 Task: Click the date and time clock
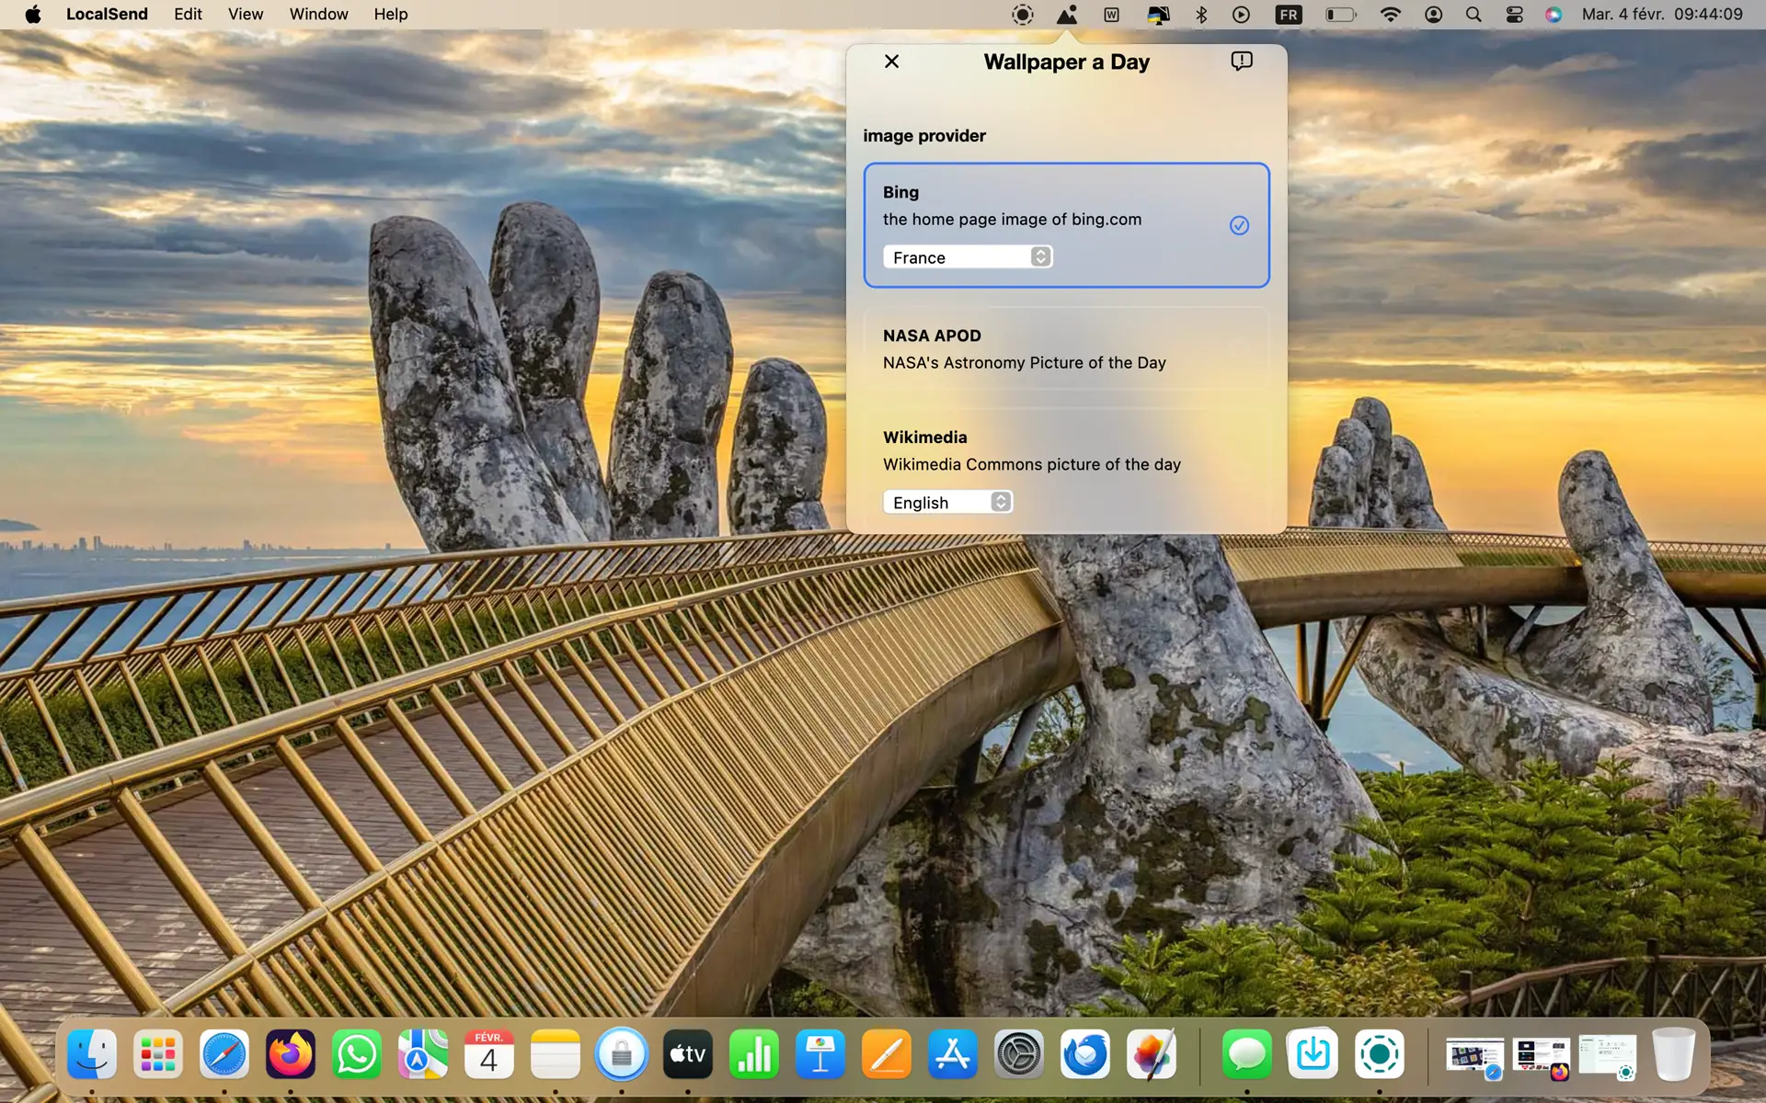pos(1662,14)
